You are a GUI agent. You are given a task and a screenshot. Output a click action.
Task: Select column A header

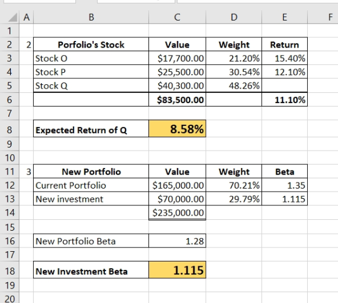27,17
